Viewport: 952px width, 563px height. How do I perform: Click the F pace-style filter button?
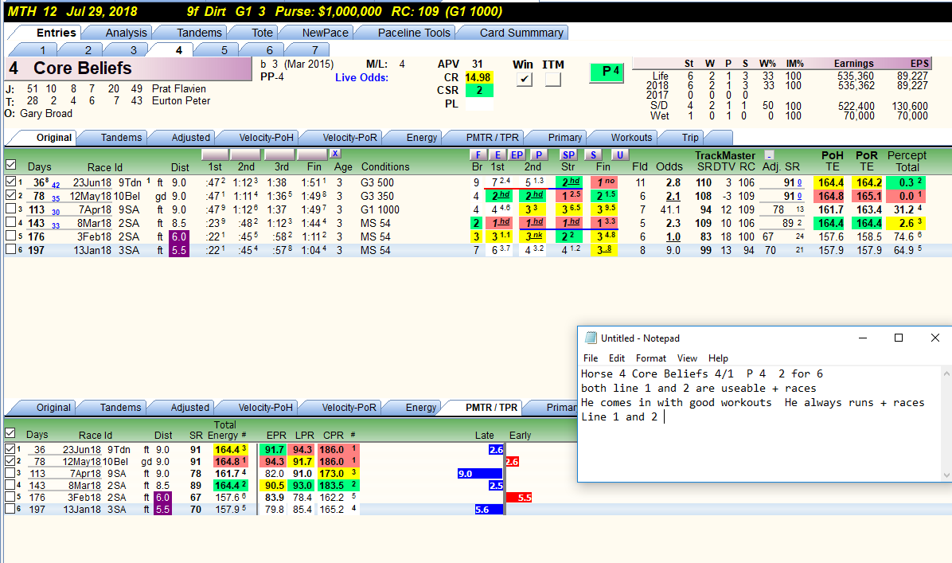click(478, 154)
